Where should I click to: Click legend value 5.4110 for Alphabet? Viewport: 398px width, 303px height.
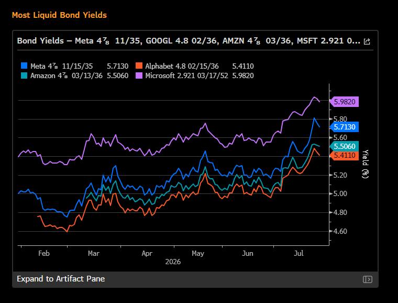point(243,66)
